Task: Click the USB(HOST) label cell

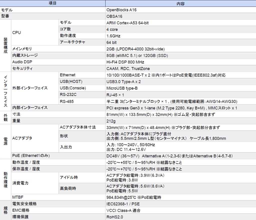Action: pyautogui.click(x=71, y=82)
